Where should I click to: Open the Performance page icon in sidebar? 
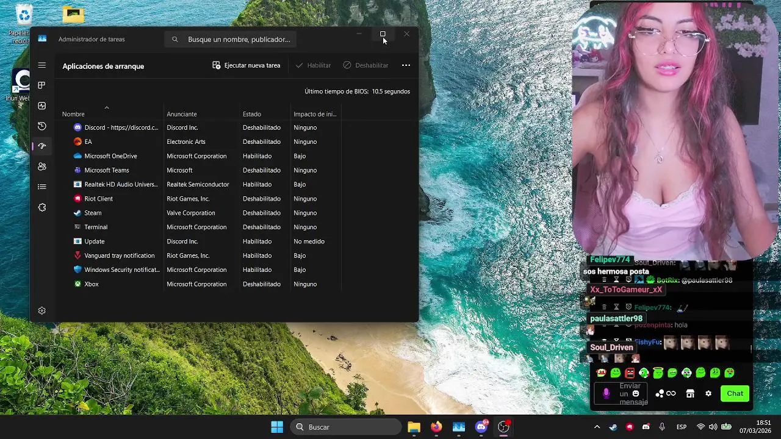pos(41,105)
